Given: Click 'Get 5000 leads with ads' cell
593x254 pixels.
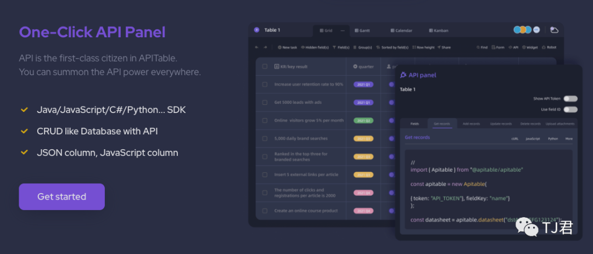Looking at the screenshot, I should click(x=298, y=103).
